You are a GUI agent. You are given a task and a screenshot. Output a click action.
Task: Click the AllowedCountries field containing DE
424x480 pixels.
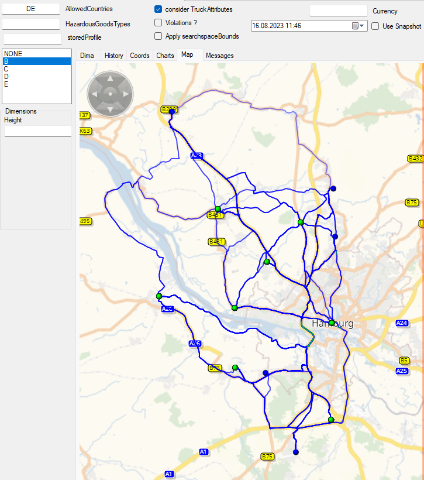[30, 9]
